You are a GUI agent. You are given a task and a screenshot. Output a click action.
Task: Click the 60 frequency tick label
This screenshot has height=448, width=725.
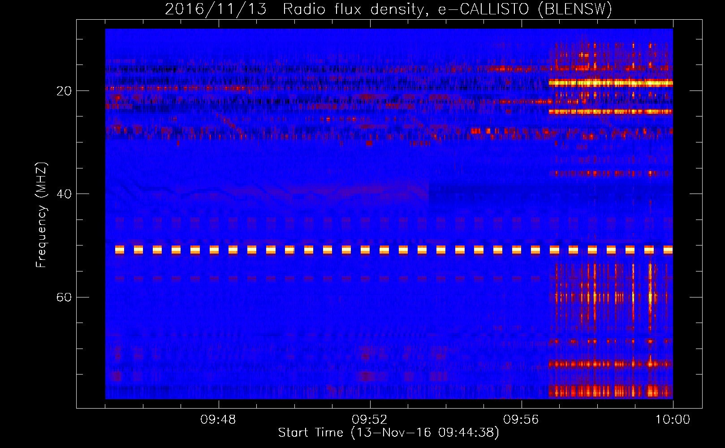pos(64,297)
